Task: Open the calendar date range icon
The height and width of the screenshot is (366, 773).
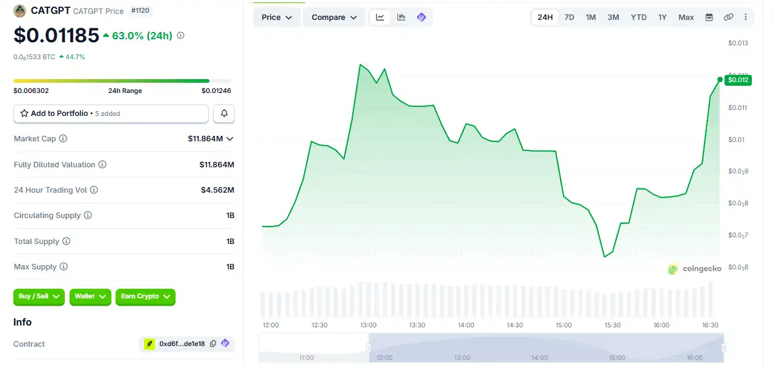Action: coord(709,18)
